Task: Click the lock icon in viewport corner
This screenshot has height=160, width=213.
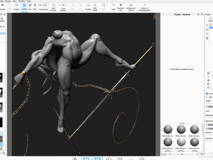Action: tap(156, 17)
